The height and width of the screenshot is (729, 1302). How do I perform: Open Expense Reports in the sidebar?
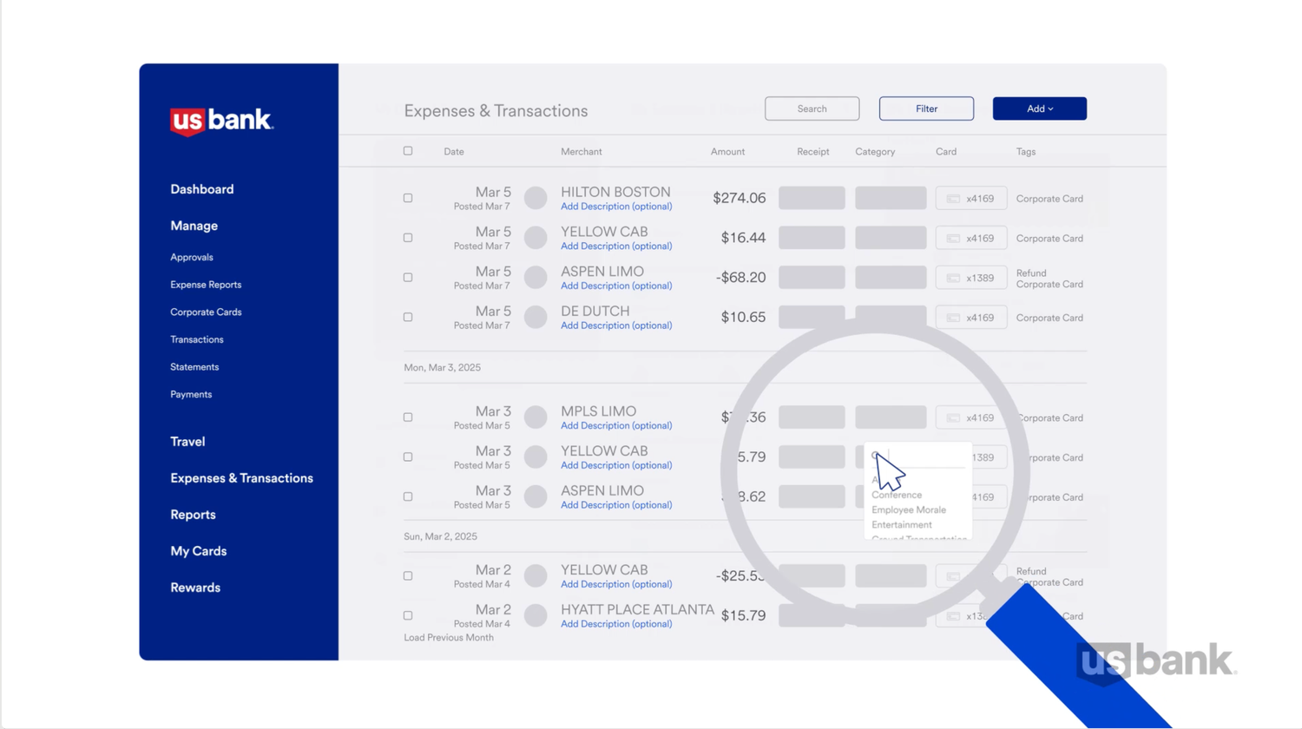[x=206, y=285]
